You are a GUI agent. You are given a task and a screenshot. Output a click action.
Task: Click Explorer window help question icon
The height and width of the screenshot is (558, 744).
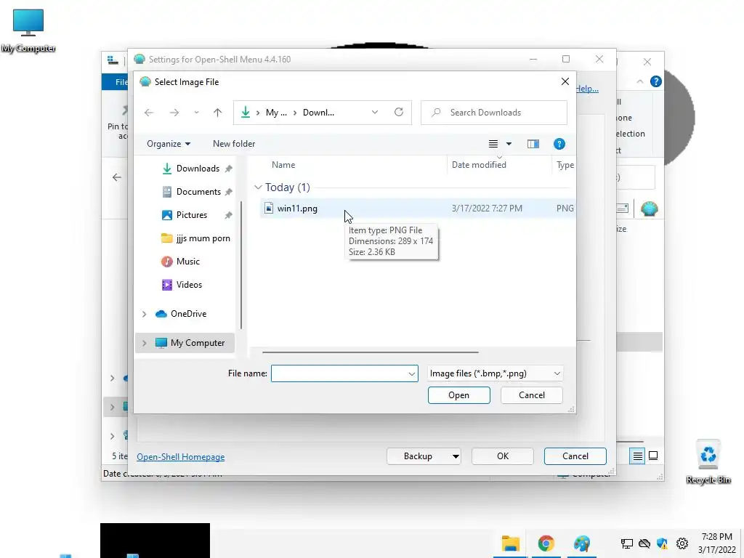[656, 81]
